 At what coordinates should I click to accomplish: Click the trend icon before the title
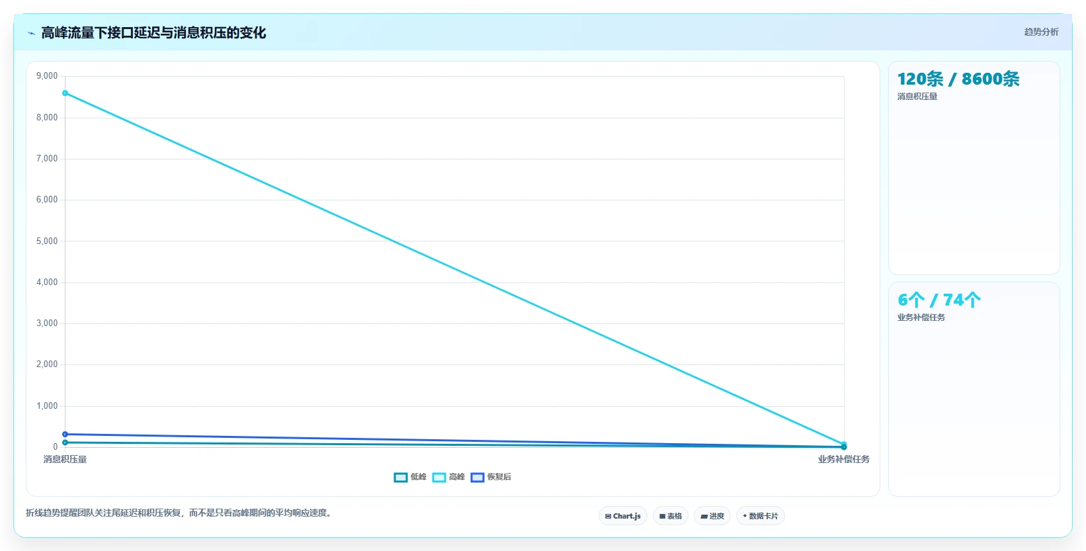click(31, 33)
